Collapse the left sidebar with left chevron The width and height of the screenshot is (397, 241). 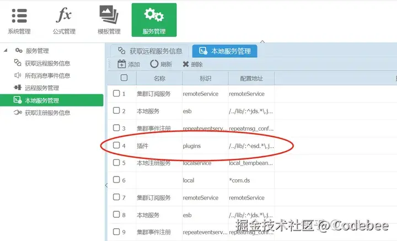click(106, 185)
